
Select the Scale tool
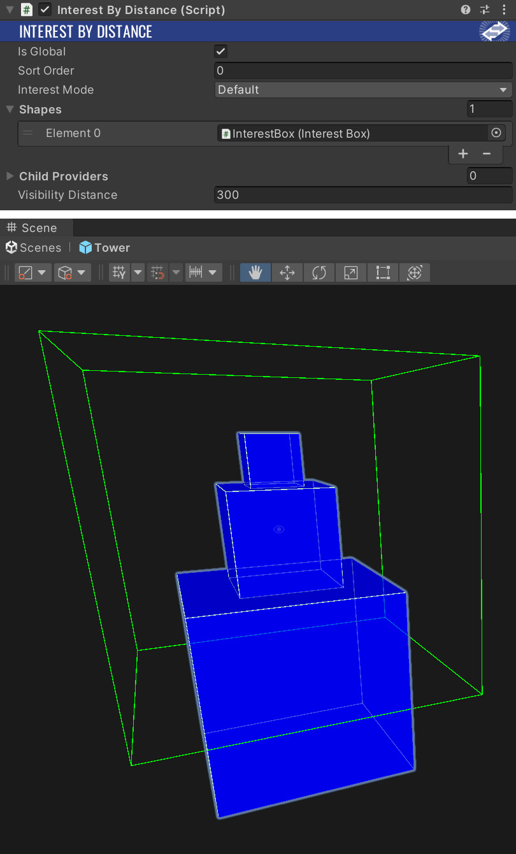[x=351, y=273]
